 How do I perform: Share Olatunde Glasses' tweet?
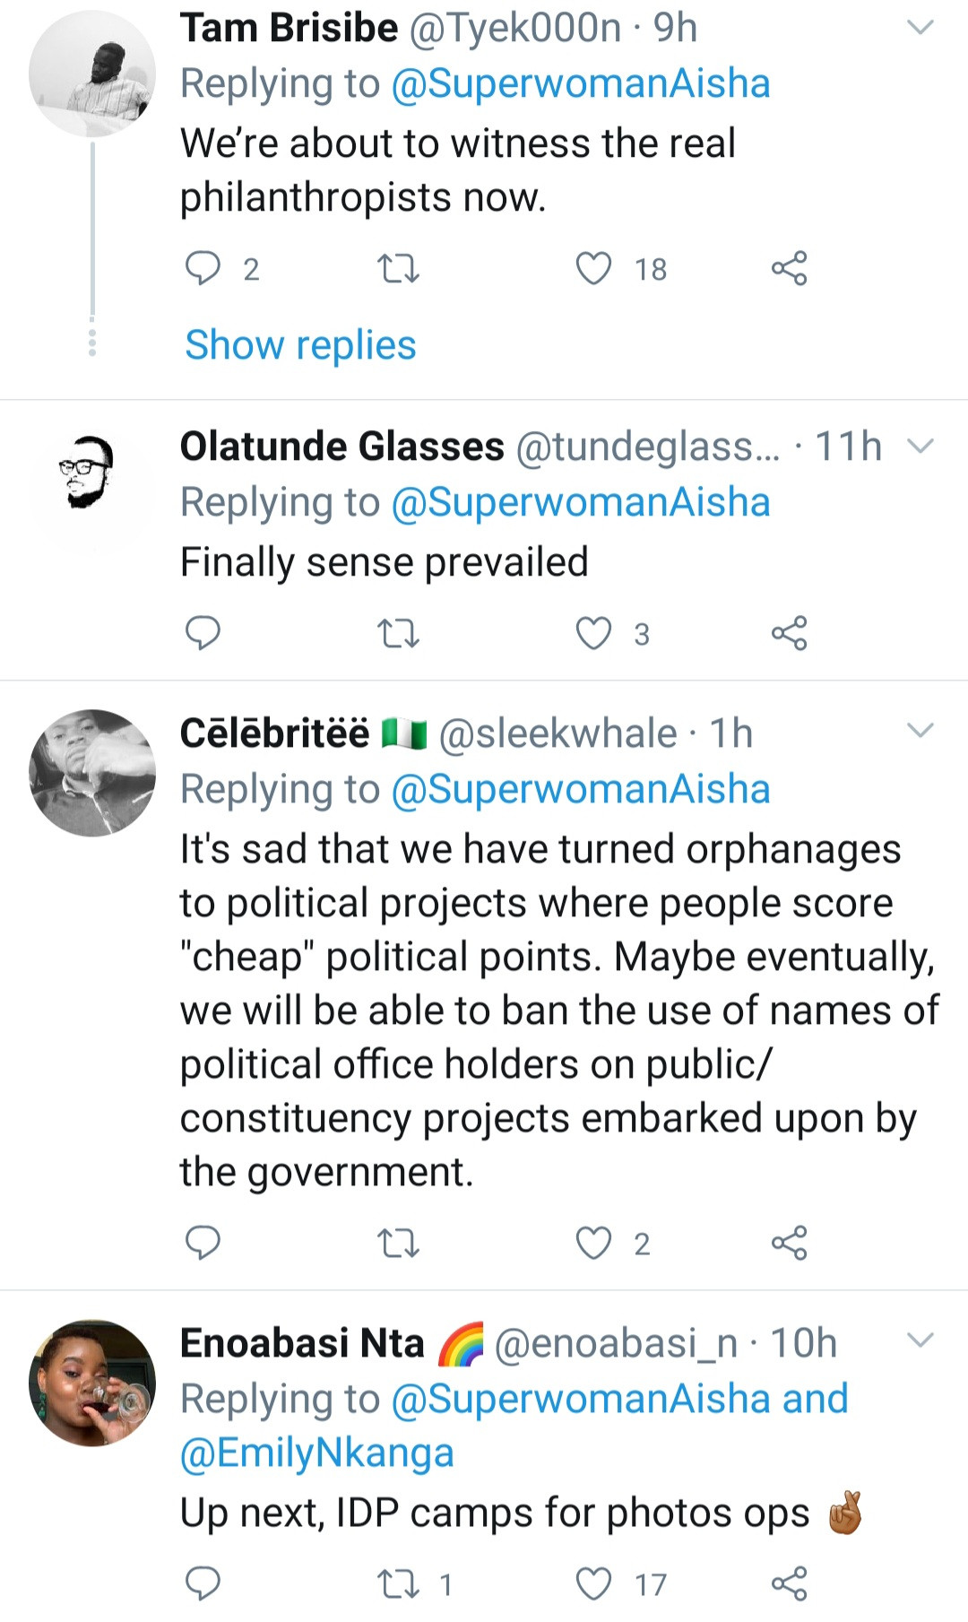point(789,633)
